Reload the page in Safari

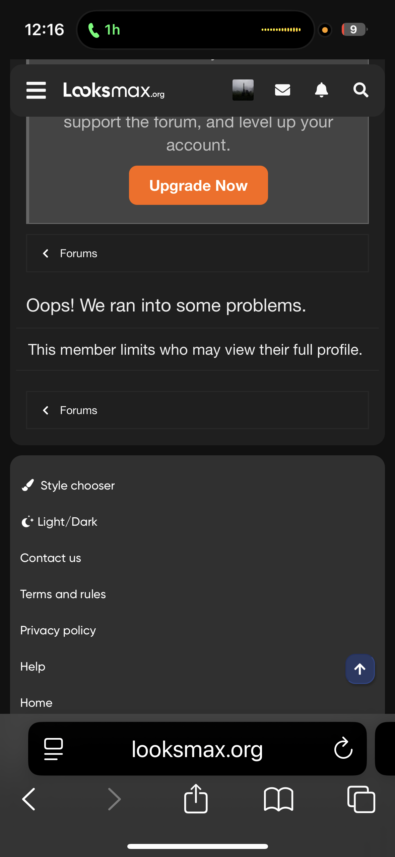343,748
